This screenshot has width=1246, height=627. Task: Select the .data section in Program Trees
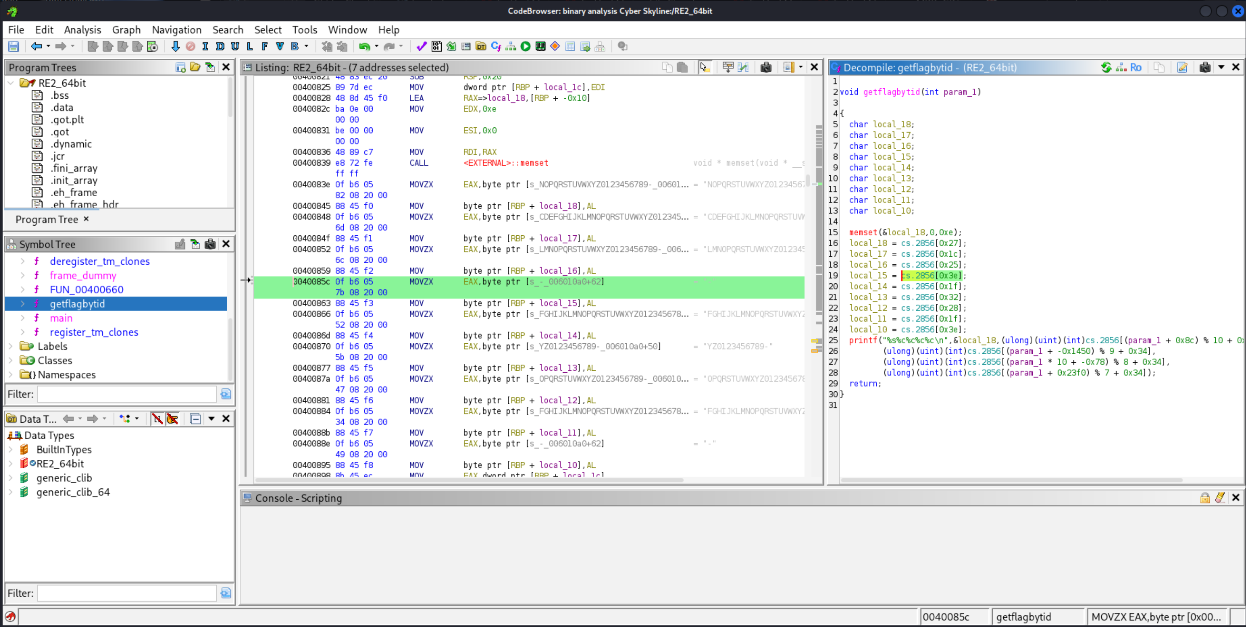coord(62,107)
